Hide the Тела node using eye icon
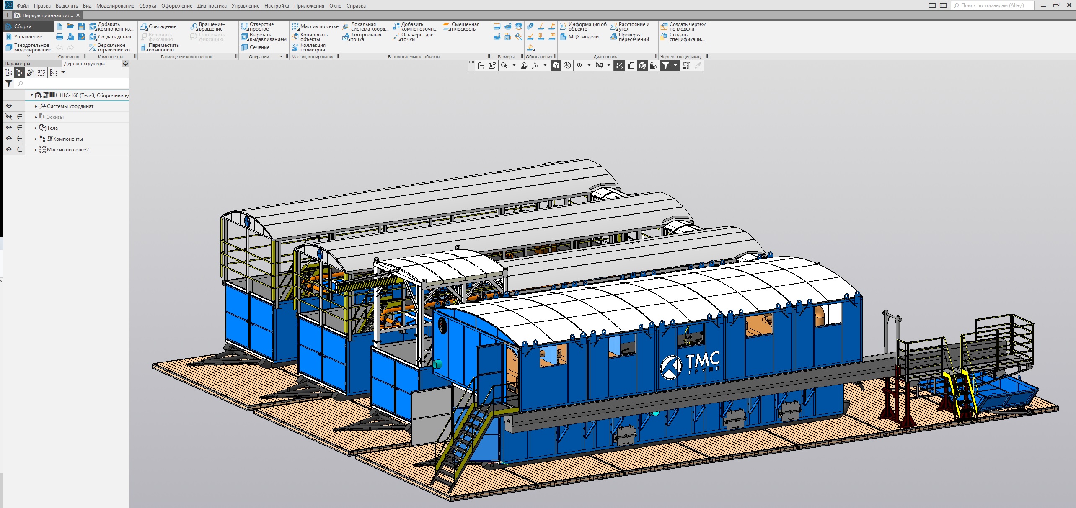Image resolution: width=1076 pixels, height=508 pixels. click(9, 128)
